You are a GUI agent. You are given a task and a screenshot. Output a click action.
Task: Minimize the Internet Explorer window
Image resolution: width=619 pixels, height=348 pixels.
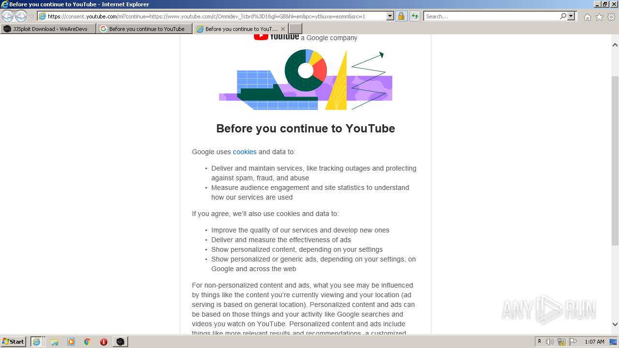(x=598, y=4)
